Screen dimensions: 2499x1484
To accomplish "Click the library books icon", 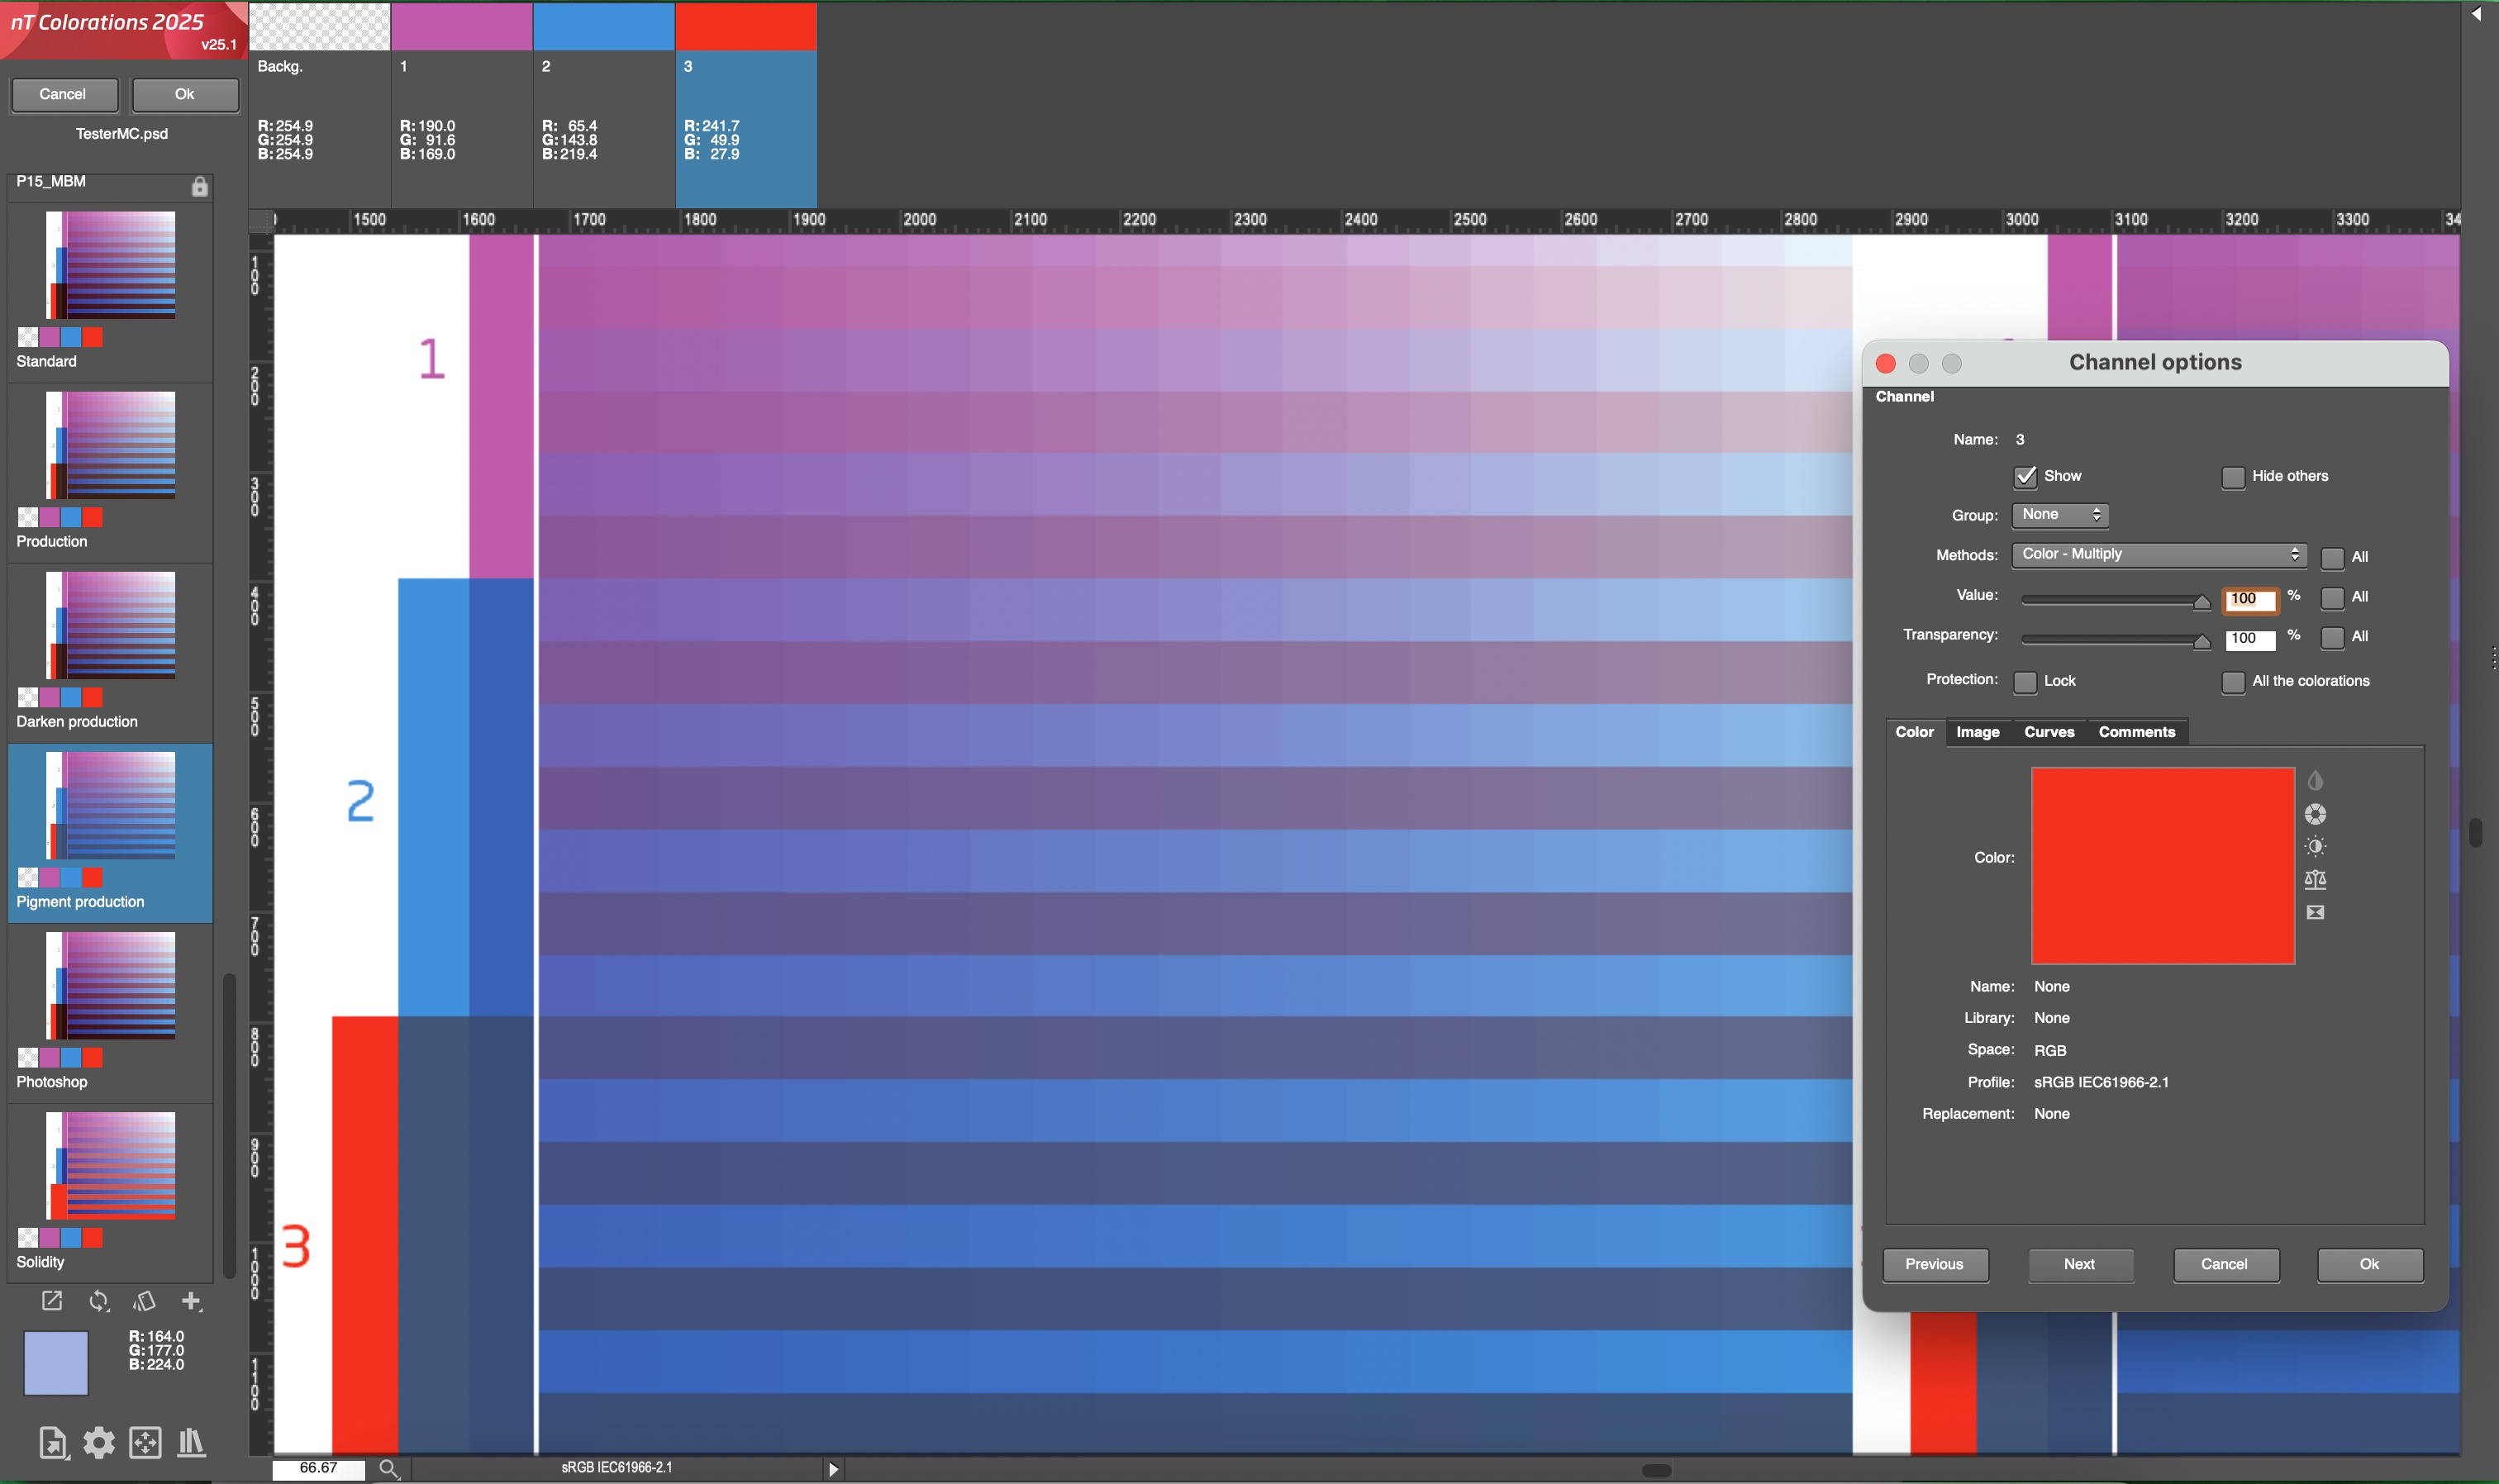I will (x=191, y=1442).
